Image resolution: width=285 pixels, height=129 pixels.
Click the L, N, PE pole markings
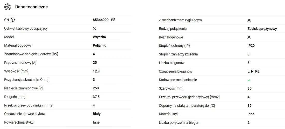click(x=253, y=71)
